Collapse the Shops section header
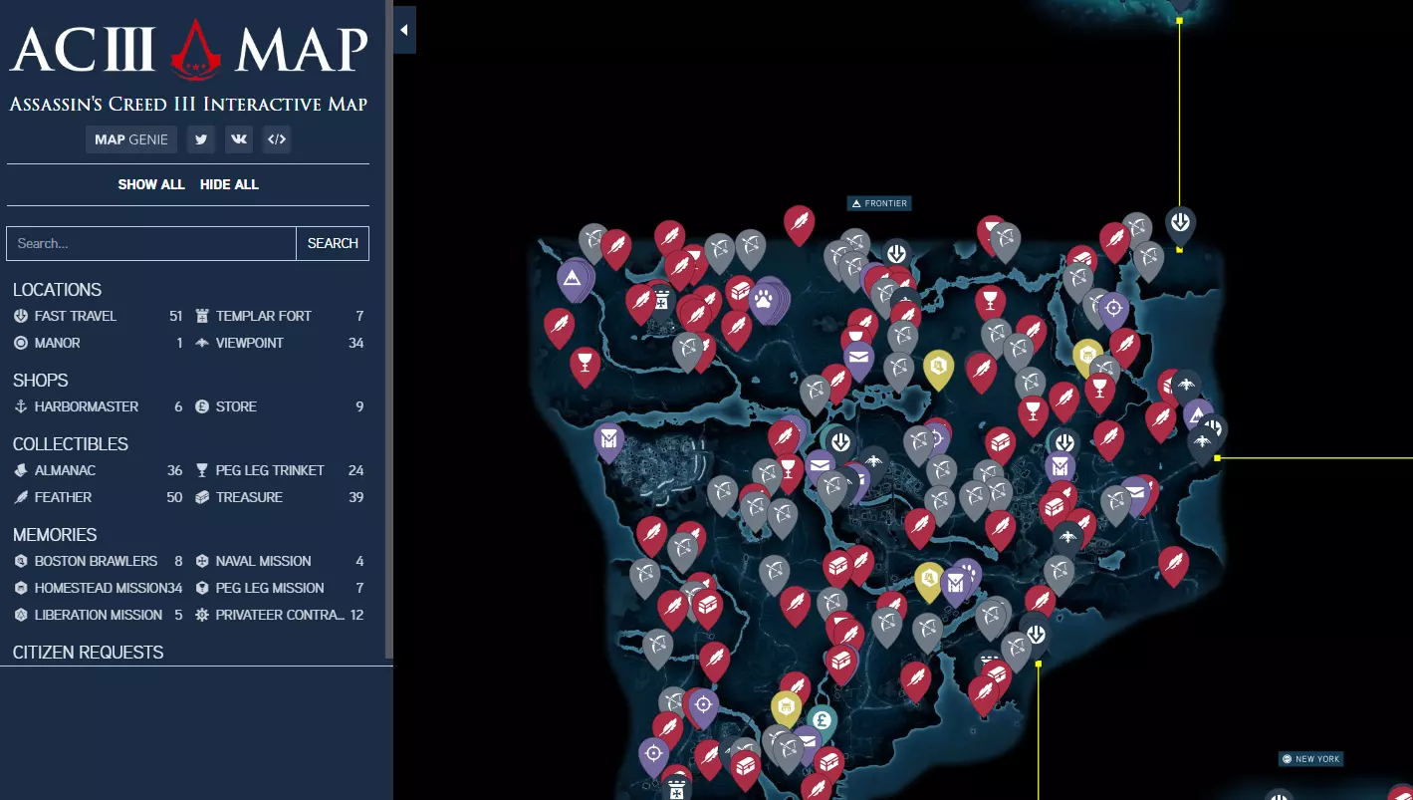Viewport: 1413px width, 800px height. [x=41, y=381]
